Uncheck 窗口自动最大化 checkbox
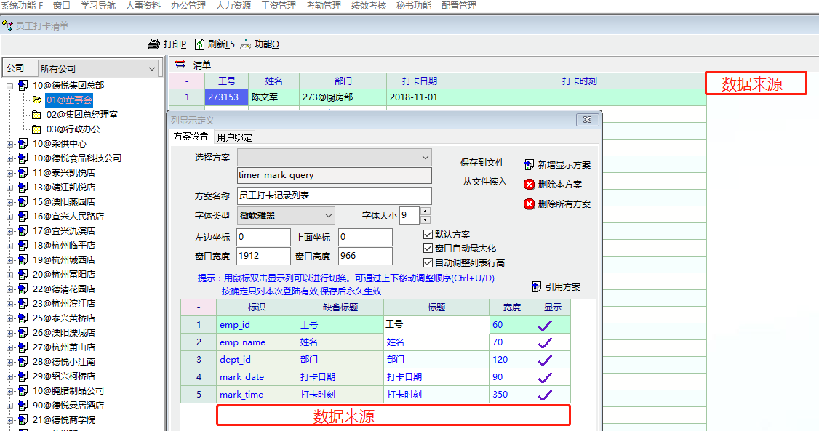The image size is (819, 431). (428, 249)
